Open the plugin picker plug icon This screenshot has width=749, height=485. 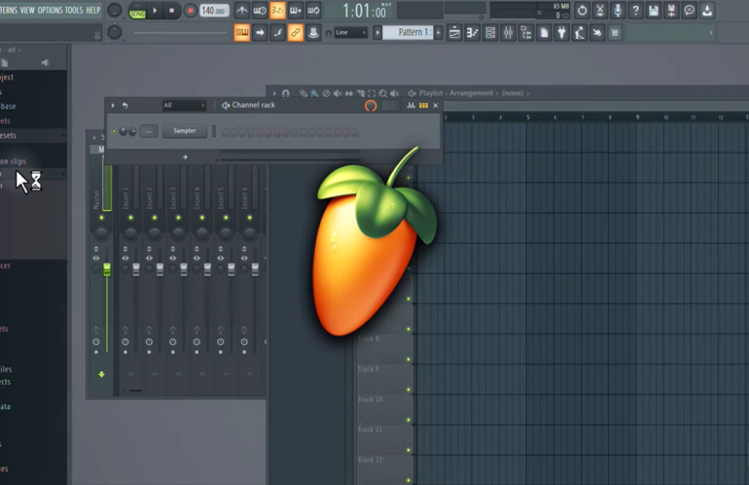[561, 32]
